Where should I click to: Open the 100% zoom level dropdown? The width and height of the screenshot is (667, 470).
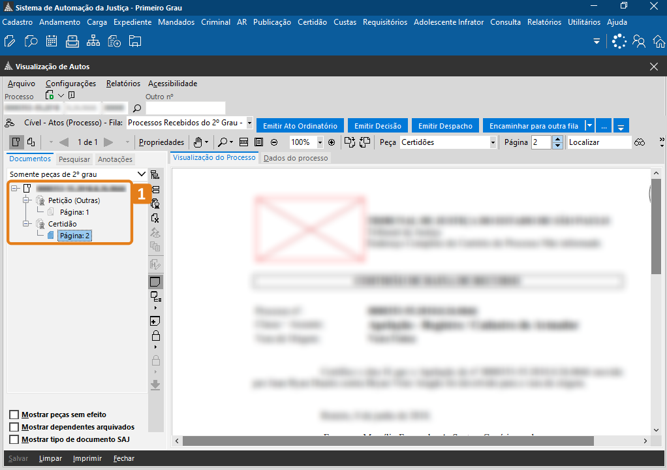[x=320, y=142]
